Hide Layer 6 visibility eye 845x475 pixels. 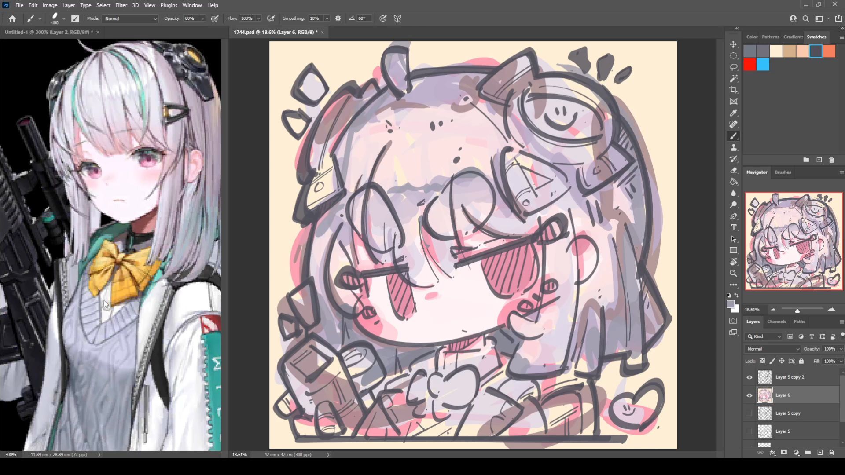pos(749,395)
